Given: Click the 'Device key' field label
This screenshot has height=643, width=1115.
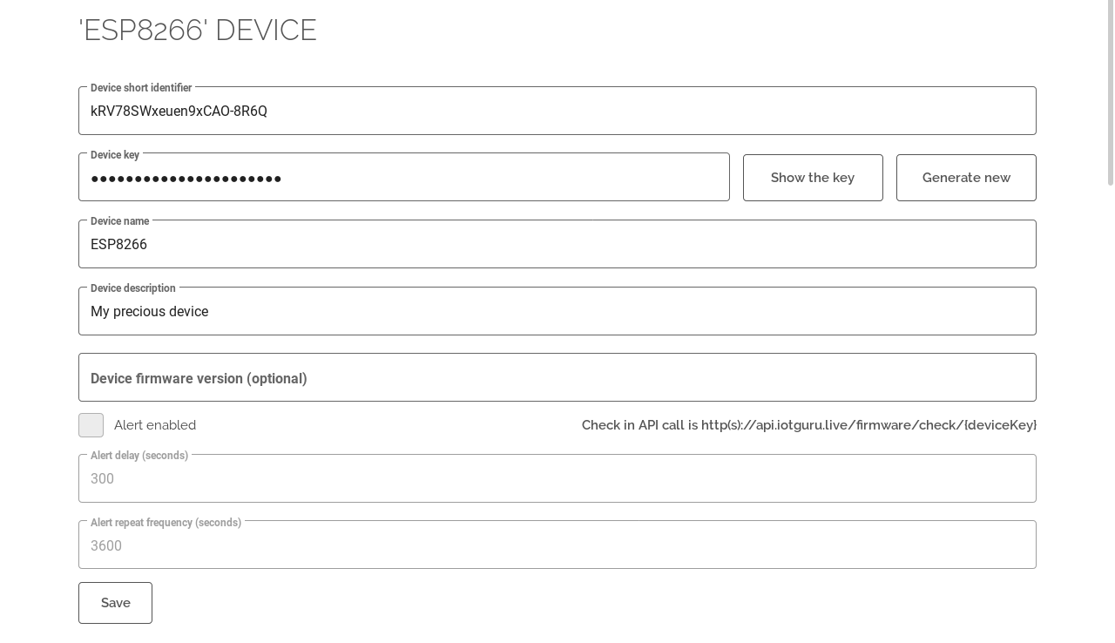Looking at the screenshot, I should click(x=115, y=155).
